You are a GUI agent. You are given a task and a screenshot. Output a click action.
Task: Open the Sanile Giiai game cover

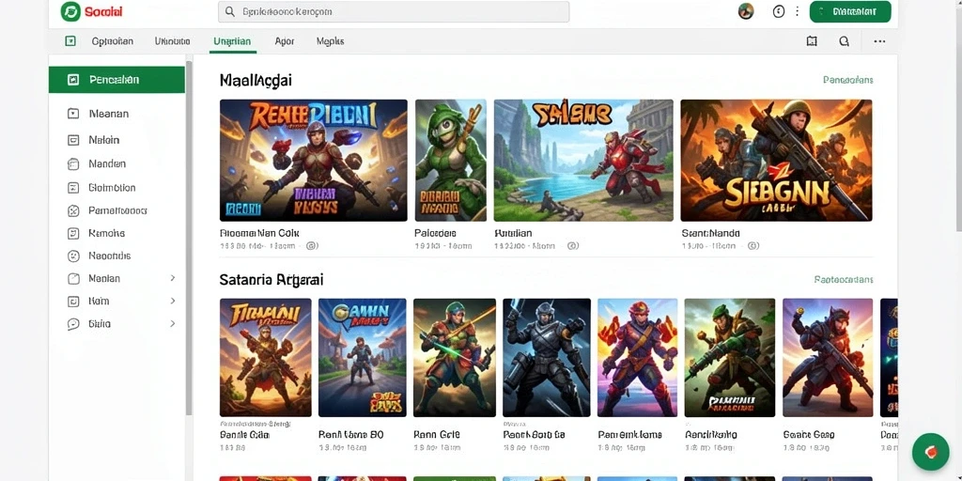[x=266, y=358]
